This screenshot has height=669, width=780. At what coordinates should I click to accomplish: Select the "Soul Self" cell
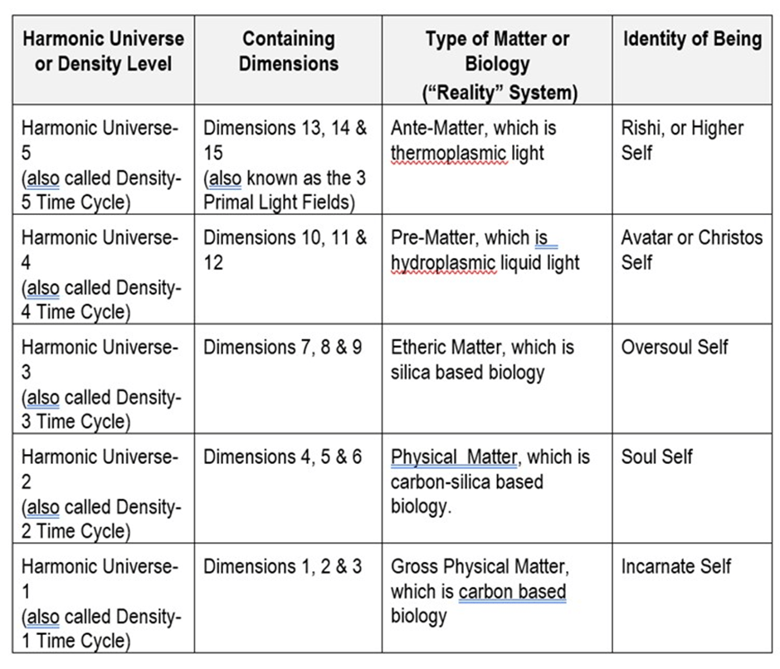click(x=656, y=457)
